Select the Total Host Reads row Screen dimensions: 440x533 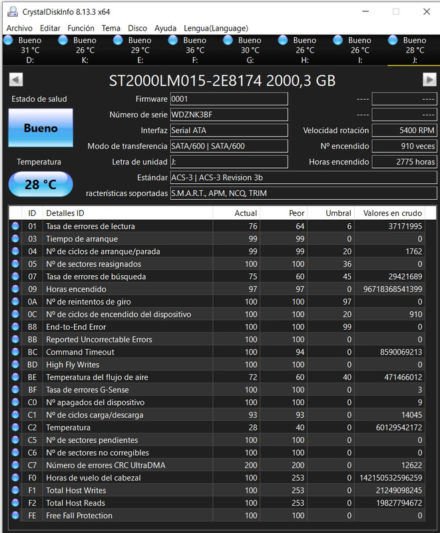point(217,503)
